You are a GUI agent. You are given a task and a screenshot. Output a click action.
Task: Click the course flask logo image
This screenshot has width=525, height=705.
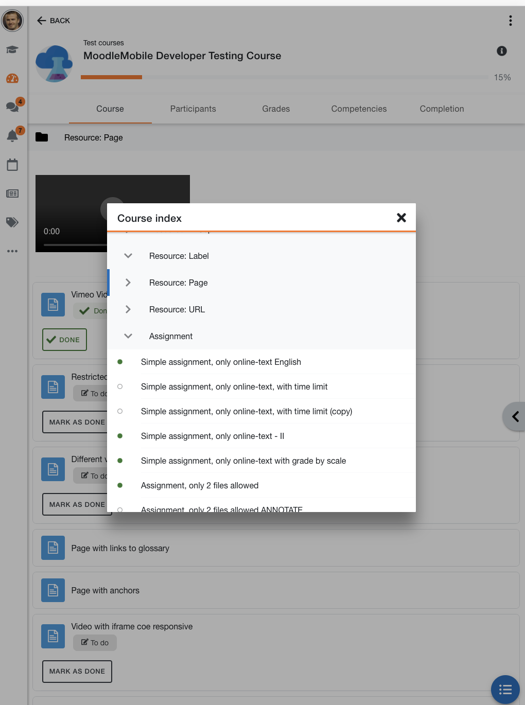coord(54,63)
